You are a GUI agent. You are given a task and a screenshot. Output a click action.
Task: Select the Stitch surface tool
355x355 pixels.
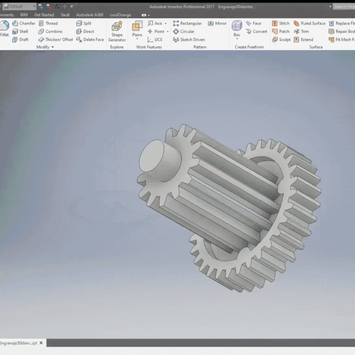tap(281, 23)
